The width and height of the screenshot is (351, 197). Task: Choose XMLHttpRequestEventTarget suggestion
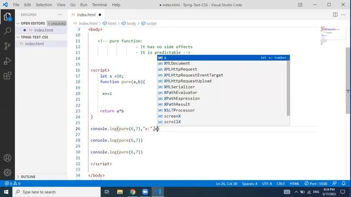(222, 76)
